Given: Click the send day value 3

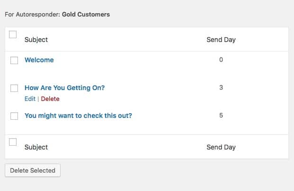Looking at the screenshot, I should click(221, 88).
